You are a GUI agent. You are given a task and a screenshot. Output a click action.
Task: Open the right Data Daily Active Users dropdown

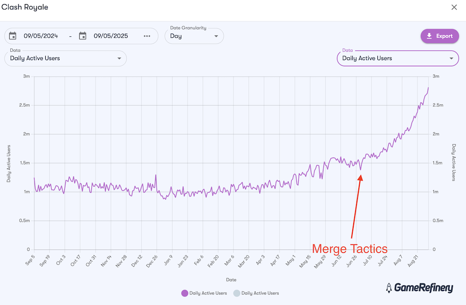click(x=397, y=58)
